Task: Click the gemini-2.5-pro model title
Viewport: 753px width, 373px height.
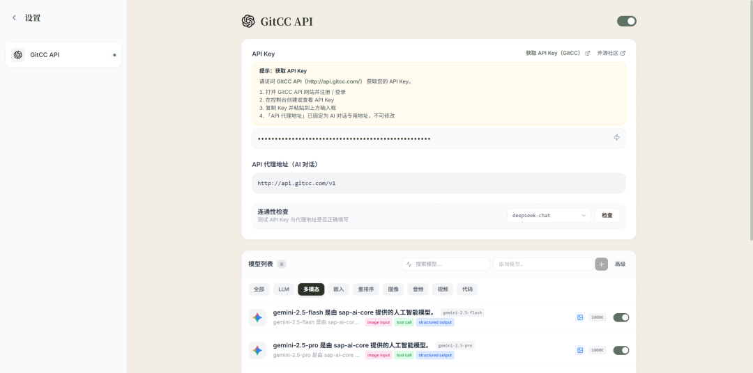Action: click(351, 346)
